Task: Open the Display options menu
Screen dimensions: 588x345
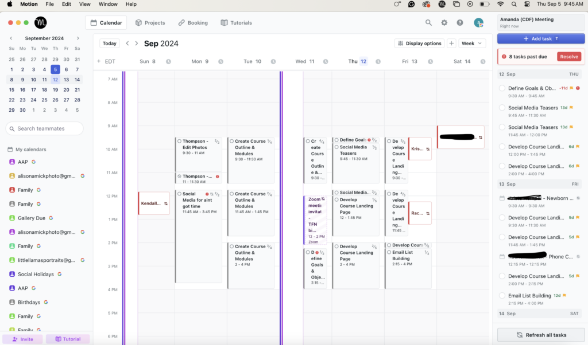Action: click(419, 44)
